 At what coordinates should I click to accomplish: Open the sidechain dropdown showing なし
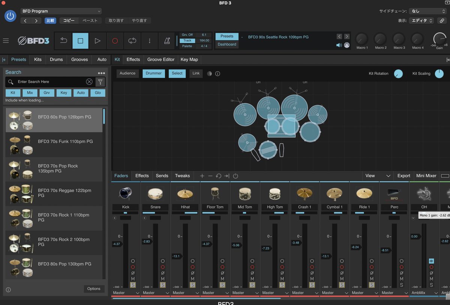point(427,11)
